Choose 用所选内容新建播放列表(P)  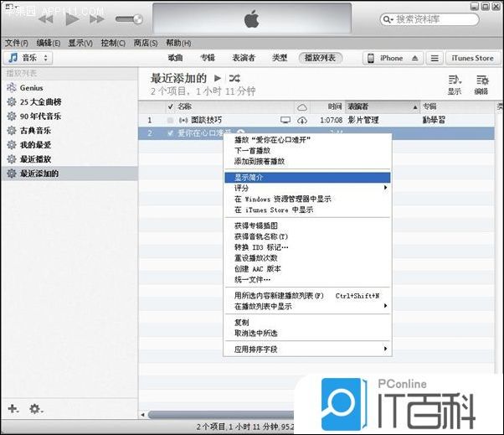pyautogui.click(x=307, y=296)
